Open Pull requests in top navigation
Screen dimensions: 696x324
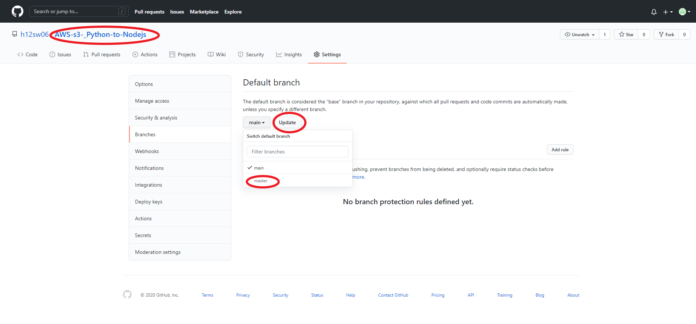(149, 12)
